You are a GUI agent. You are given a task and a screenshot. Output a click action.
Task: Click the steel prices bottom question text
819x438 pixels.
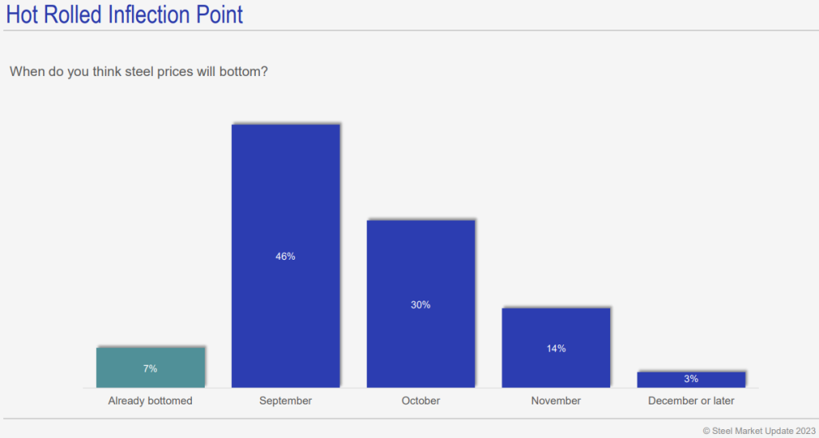point(138,71)
